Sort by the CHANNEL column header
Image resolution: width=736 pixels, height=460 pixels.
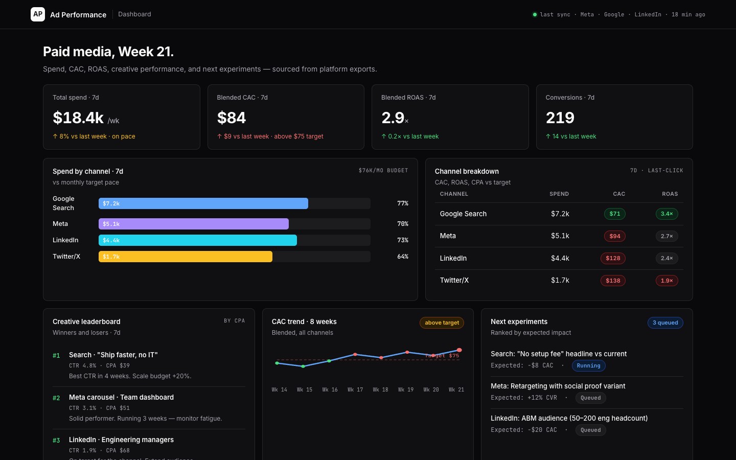tap(454, 194)
